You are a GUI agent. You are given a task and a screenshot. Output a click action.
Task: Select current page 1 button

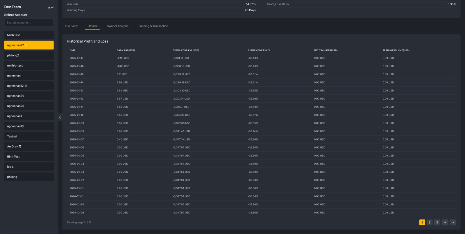point(422,222)
